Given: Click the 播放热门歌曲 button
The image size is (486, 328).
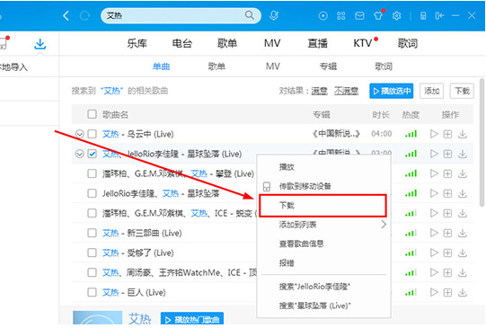Looking at the screenshot, I should pyautogui.click(x=192, y=319).
